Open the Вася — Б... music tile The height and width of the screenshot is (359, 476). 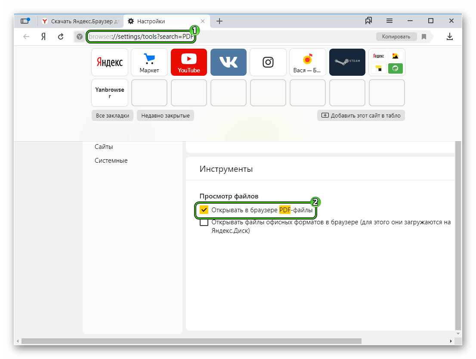[308, 62]
